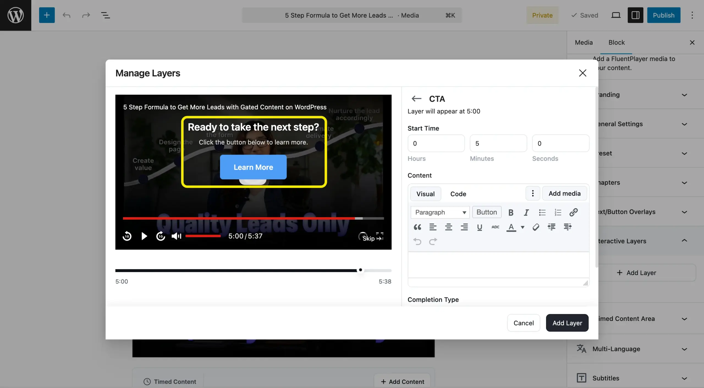Image resolution: width=704 pixels, height=388 pixels.
Task: Align text right
Action: click(464, 227)
